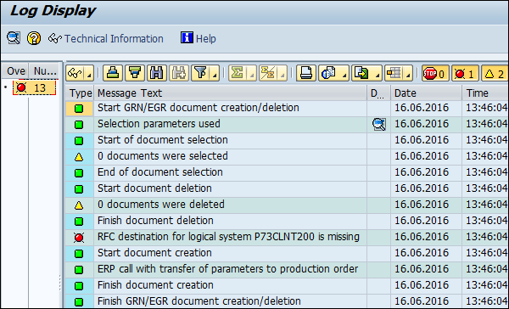Click the Sort Ascending icon
This screenshot has height=309, width=509.
click(113, 73)
